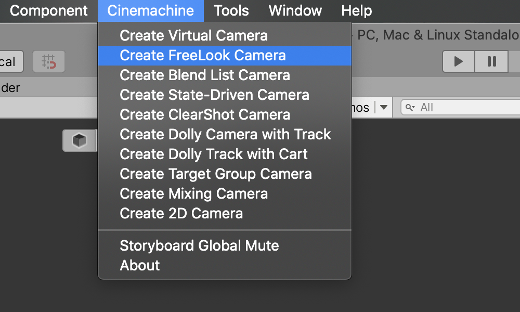Choose Create Target Group Camera
Screen dimensions: 520x312
pyautogui.click(x=216, y=174)
